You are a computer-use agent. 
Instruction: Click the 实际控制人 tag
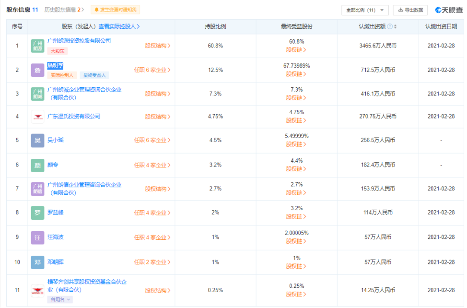click(x=62, y=75)
